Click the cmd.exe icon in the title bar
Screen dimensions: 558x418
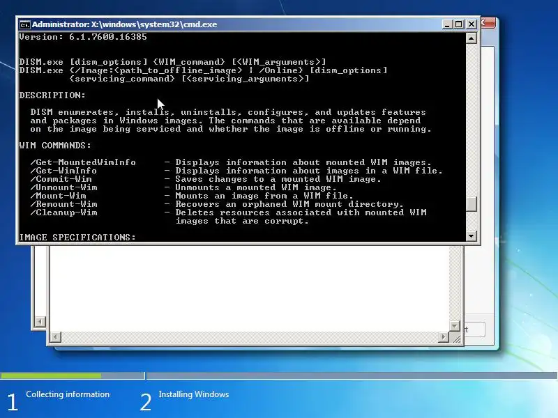click(x=24, y=24)
